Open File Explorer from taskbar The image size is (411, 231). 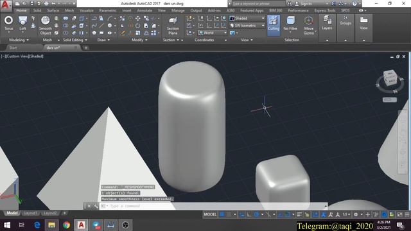point(51,225)
